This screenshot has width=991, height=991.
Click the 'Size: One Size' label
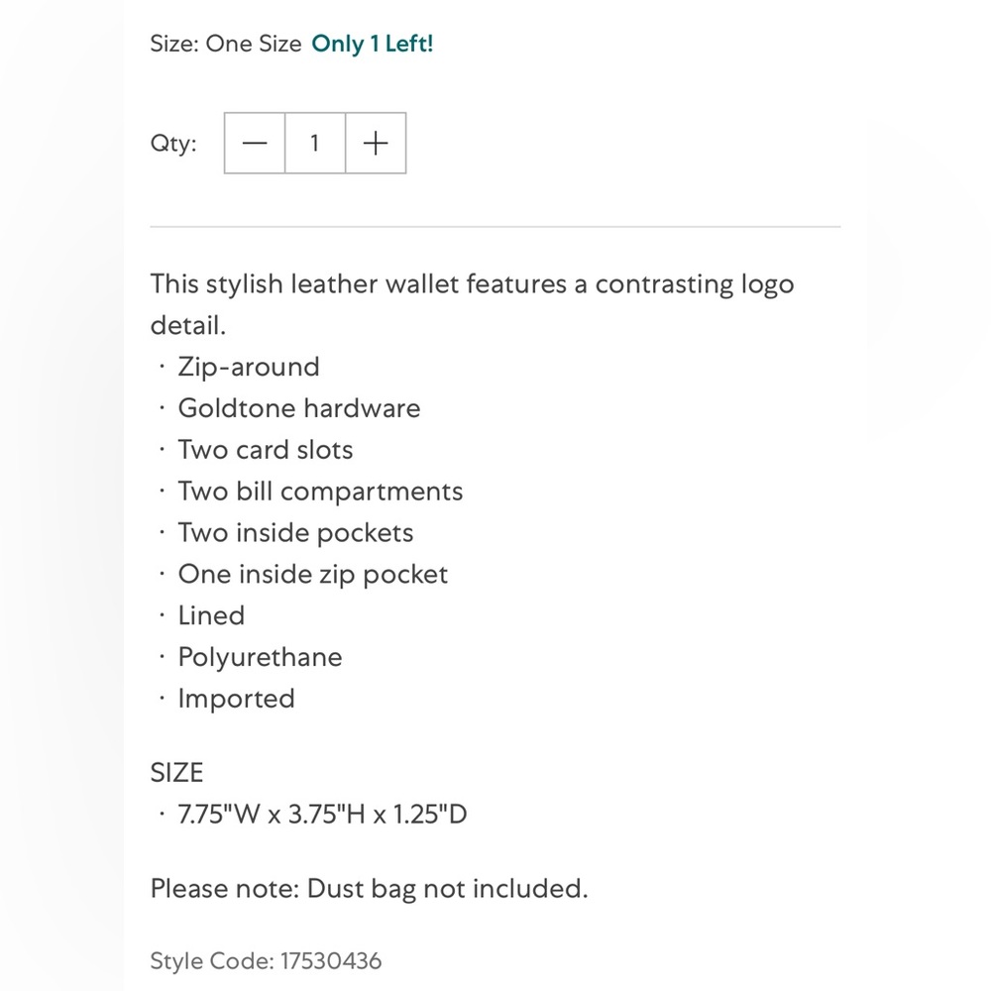226,44
